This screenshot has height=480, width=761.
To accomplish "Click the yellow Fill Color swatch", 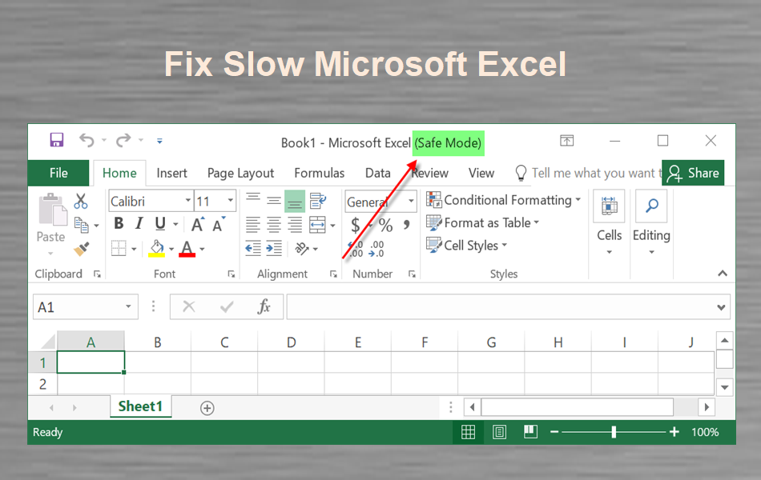I will (x=157, y=249).
